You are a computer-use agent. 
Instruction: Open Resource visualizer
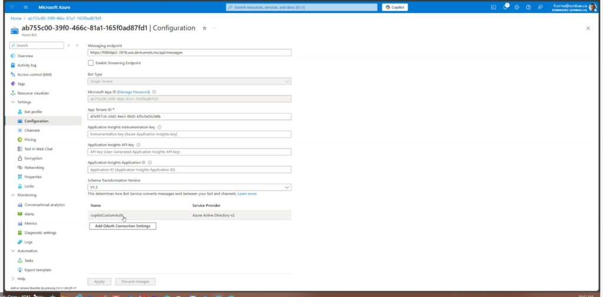click(33, 93)
